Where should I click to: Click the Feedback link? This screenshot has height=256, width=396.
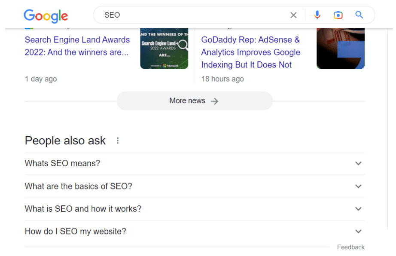[x=350, y=247]
